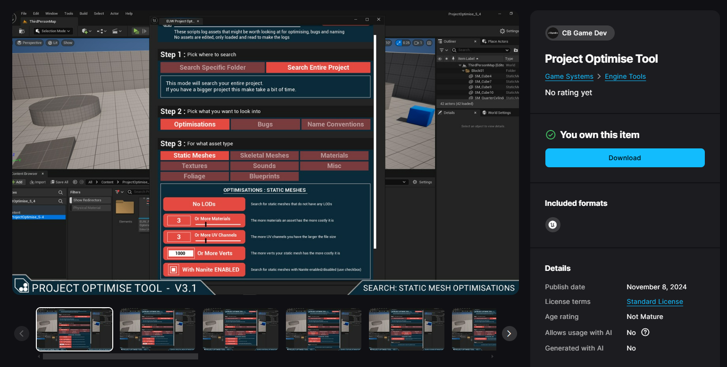The width and height of the screenshot is (727, 367).
Task: Click the viewport layout grid icon
Action: click(429, 43)
